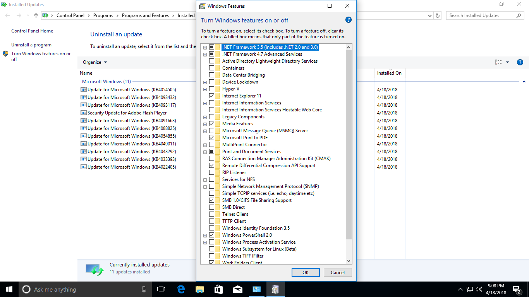The width and height of the screenshot is (529, 297).
Task: Expand the Device Lockdown tree node
Action: [205, 82]
